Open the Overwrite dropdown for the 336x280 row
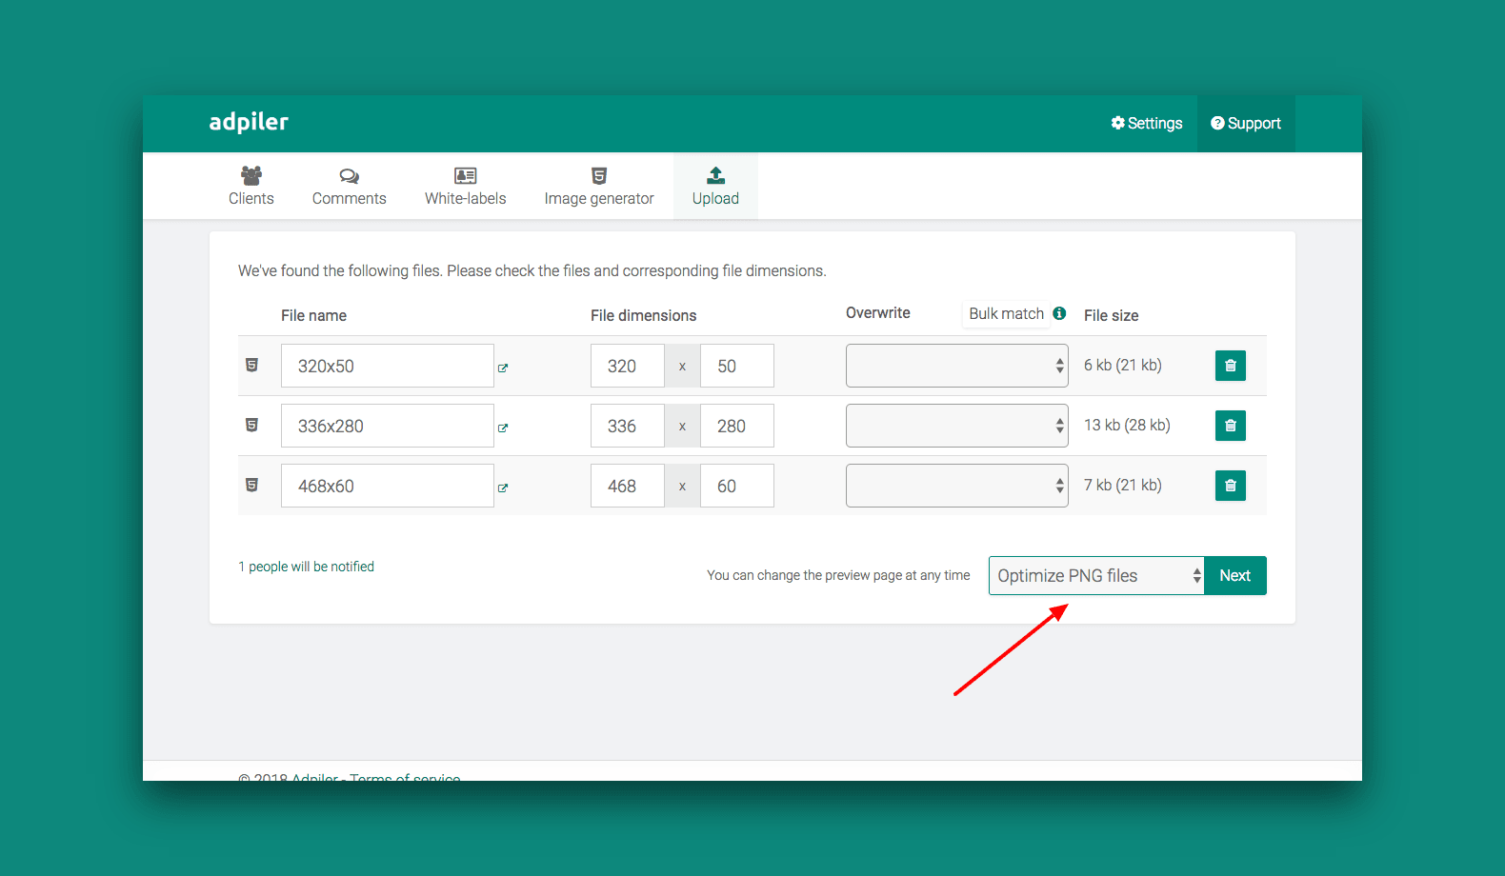This screenshot has width=1505, height=876. point(957,426)
